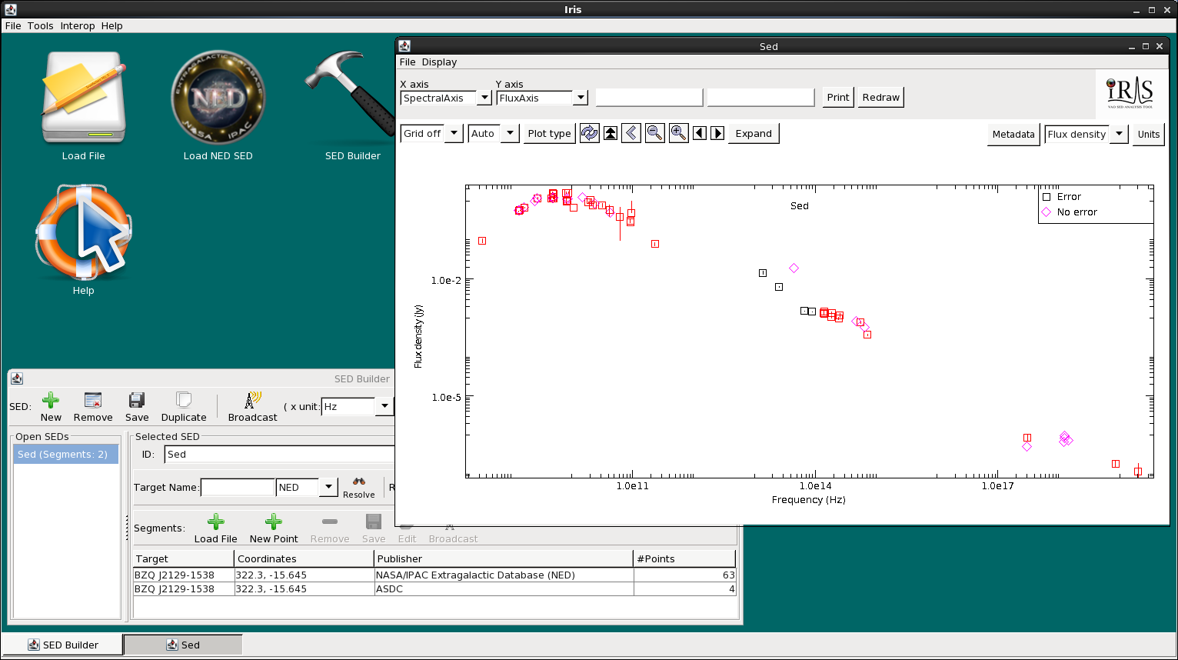This screenshot has width=1178, height=660.
Task: Click the first empty field beside Y axis
Action: [649, 97]
